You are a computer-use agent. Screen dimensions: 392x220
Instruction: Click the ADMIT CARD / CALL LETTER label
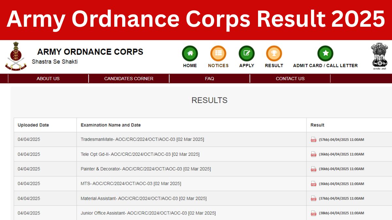tap(325, 66)
